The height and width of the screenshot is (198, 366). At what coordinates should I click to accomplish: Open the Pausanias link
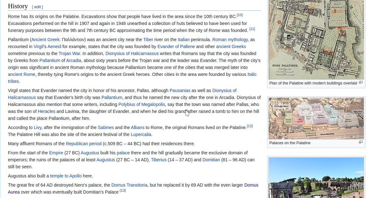(180, 90)
